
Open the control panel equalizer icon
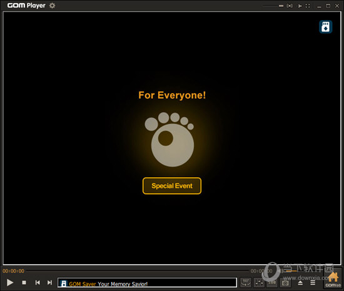259,283
